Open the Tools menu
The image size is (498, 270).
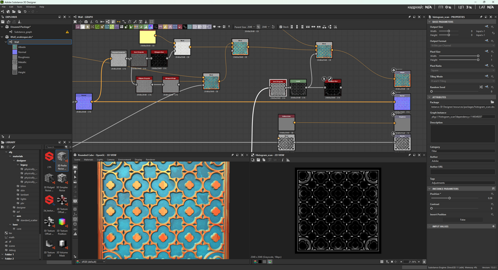pos(19,7)
